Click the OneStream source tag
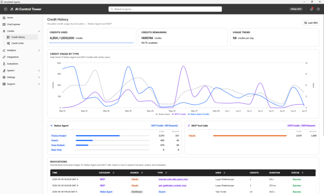This screenshot has width=324, height=194. point(137,192)
